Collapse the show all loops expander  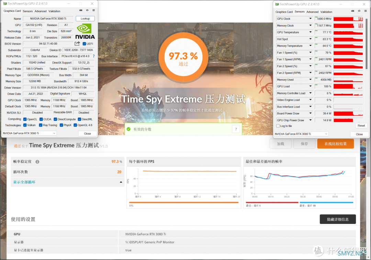(x=121, y=182)
